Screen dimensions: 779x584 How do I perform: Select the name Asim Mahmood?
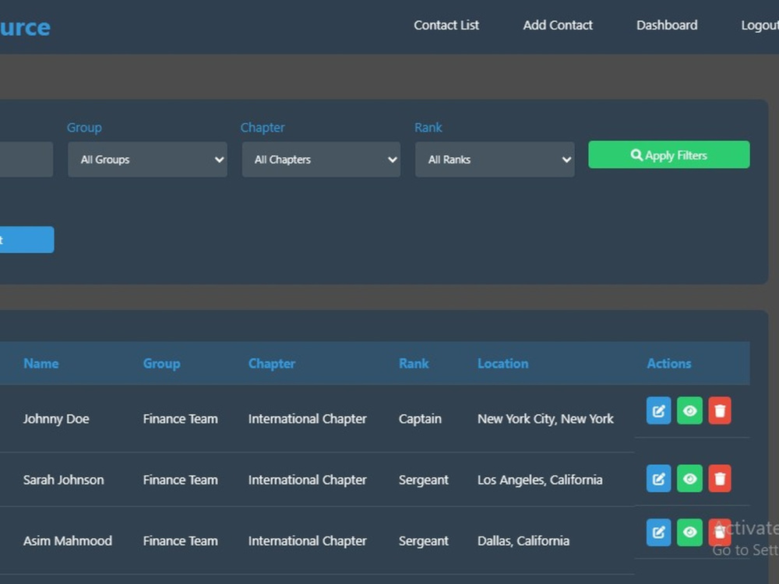[68, 541]
